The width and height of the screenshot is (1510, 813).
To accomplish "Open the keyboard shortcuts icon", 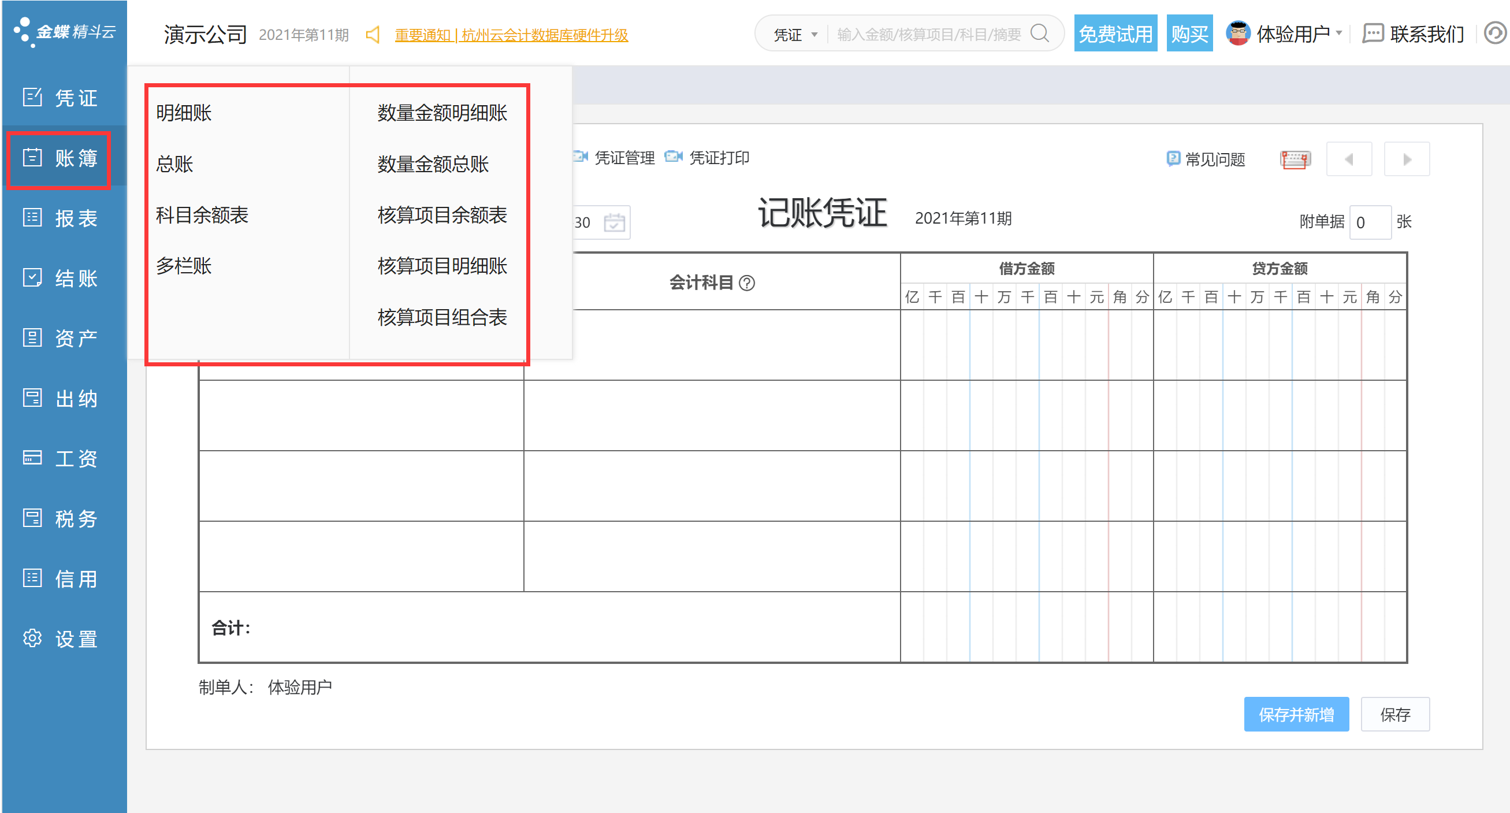I will point(1295,159).
